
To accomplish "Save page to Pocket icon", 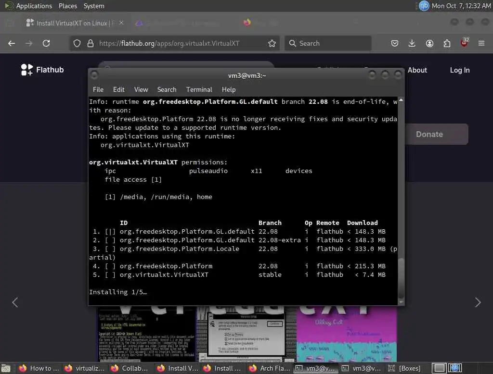I will click(395, 43).
